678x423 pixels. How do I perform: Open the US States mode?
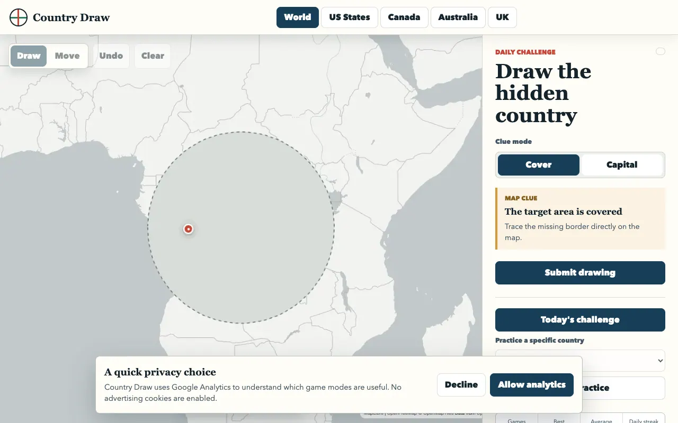[x=350, y=17]
